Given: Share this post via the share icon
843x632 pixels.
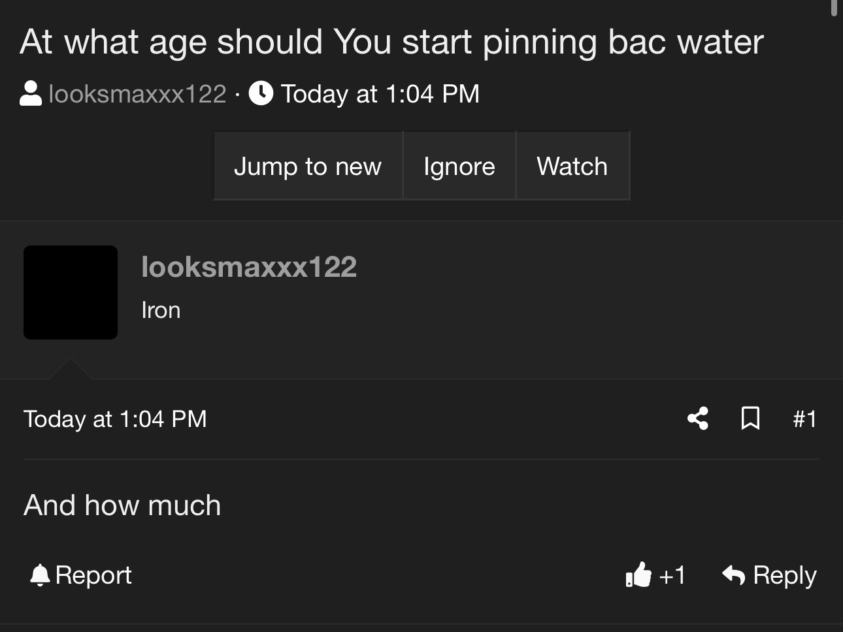Looking at the screenshot, I should coord(698,419).
